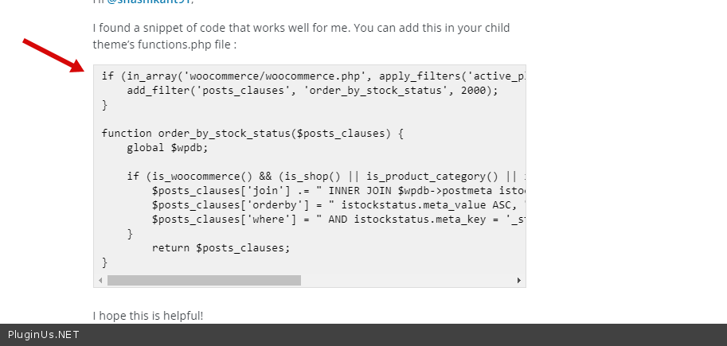Click the dark footer bar's empty area
Image resolution: width=727 pixels, height=346 pixels.
[398, 335]
